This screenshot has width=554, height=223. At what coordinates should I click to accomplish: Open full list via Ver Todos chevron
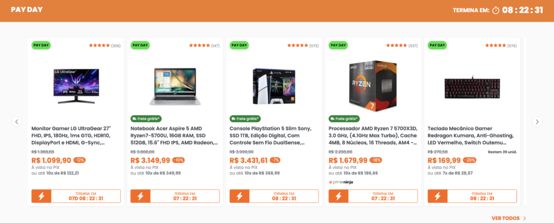pos(525,219)
